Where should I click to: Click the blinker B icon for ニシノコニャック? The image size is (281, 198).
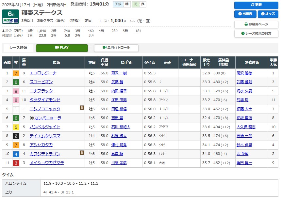82,107
